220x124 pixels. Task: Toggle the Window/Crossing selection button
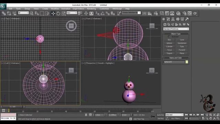[47, 13]
